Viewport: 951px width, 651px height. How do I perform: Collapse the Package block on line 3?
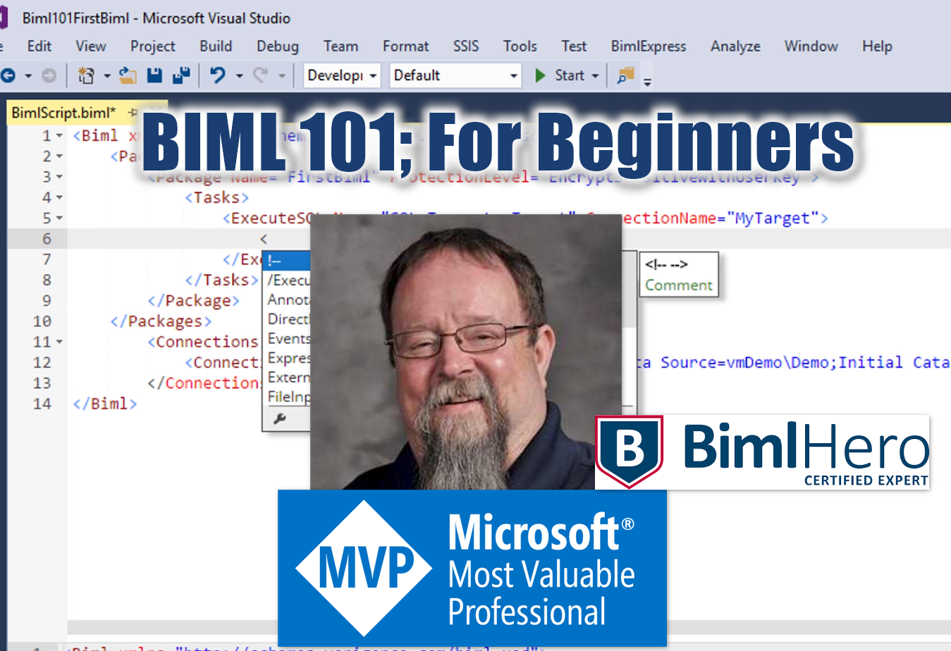click(60, 177)
